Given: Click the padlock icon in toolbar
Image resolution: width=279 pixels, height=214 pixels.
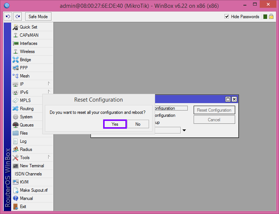Looking at the screenshot, I should [x=271, y=17].
